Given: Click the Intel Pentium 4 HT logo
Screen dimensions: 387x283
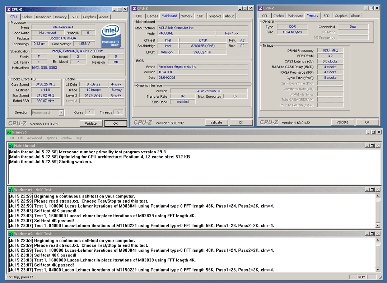Looking at the screenshot, I should 111,36.
